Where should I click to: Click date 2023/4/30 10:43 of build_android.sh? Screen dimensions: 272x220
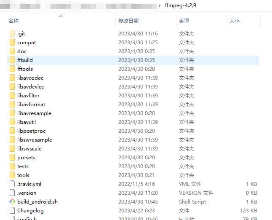138,202
